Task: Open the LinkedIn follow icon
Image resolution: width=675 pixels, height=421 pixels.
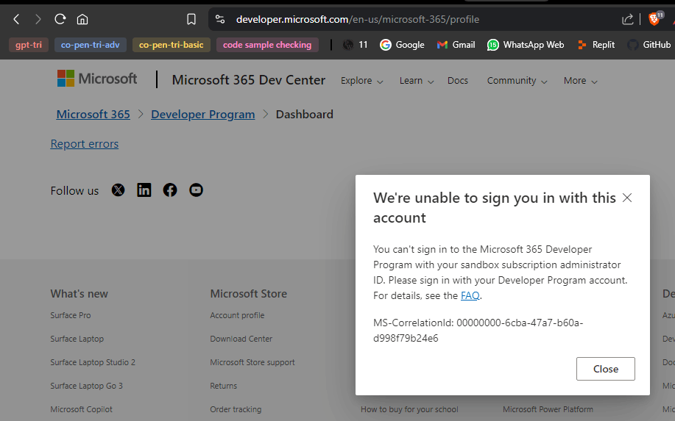Action: pos(144,190)
